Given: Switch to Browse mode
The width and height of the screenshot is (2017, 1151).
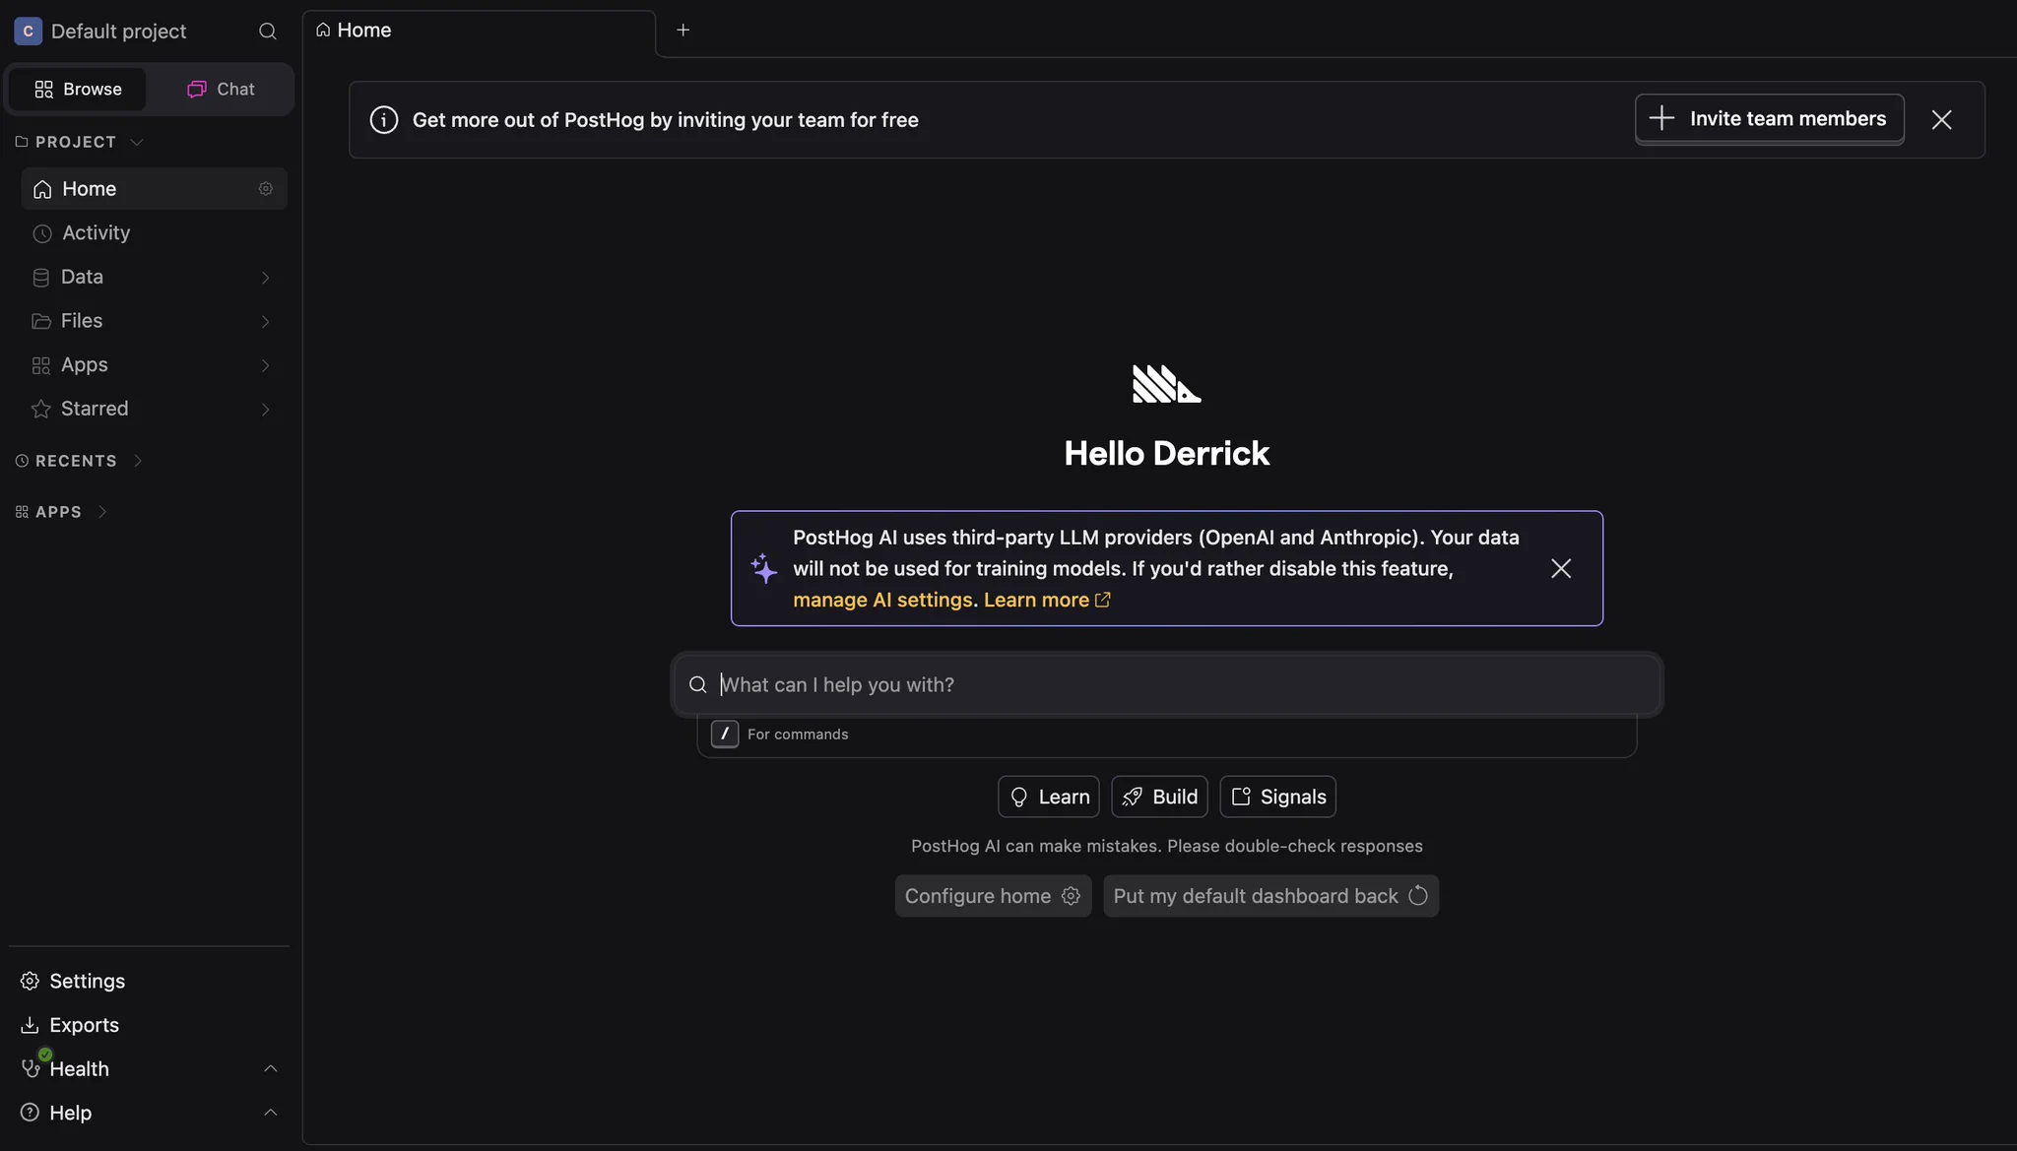Looking at the screenshot, I should tap(78, 90).
